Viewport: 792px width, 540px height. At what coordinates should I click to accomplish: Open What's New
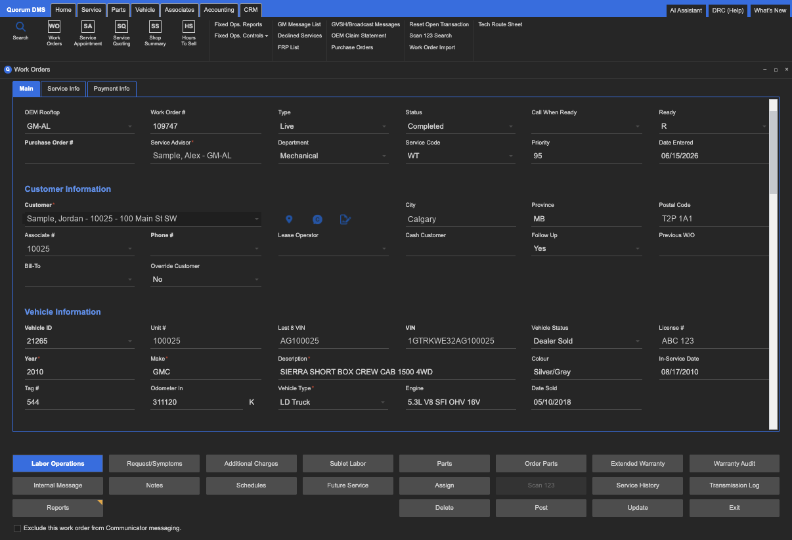tap(770, 11)
